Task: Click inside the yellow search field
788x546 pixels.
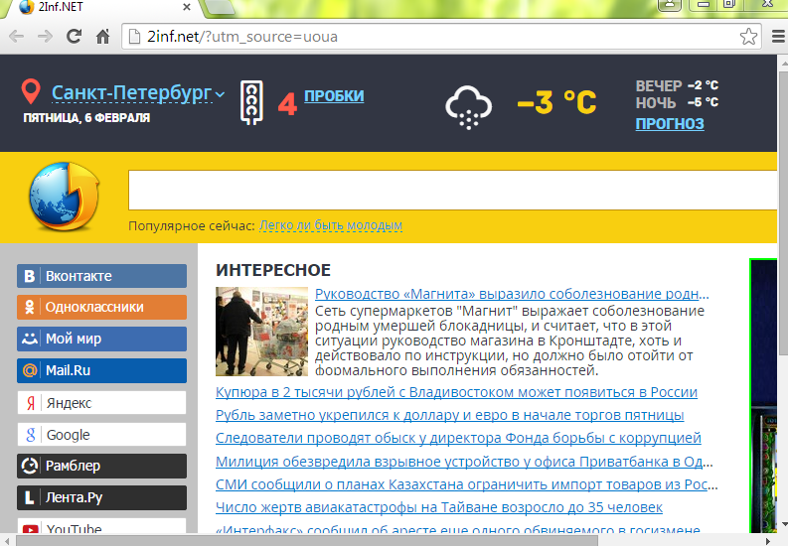Action: [452, 191]
